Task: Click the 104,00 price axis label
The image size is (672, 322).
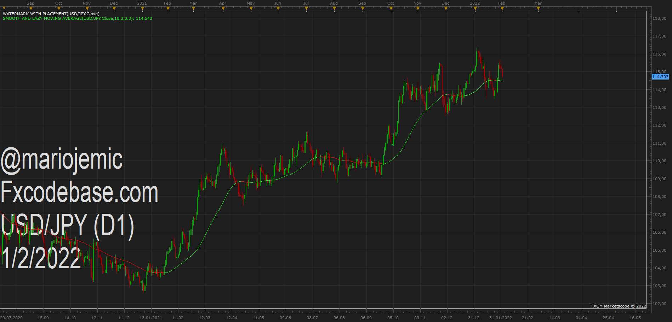Action: click(660, 268)
